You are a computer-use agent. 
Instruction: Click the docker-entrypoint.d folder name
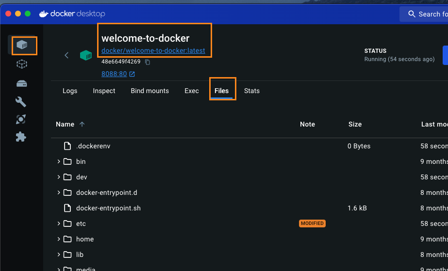tap(107, 192)
